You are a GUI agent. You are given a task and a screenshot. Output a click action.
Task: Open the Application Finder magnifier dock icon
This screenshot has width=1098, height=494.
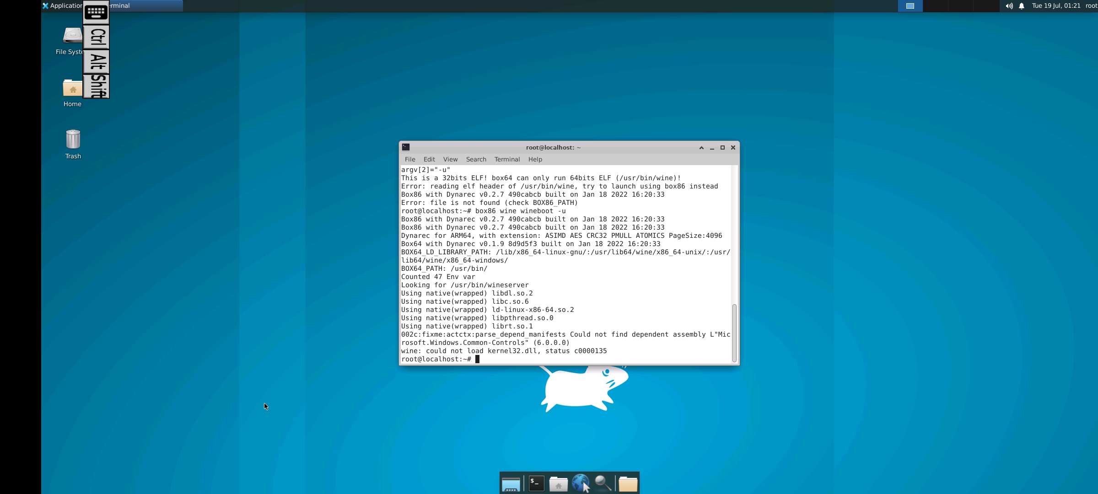point(603,483)
